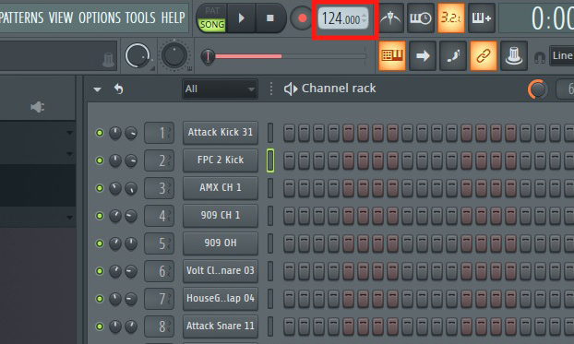Expand the Channel rack options arrow
Image resolution: width=574 pixels, height=344 pixels.
click(x=97, y=89)
